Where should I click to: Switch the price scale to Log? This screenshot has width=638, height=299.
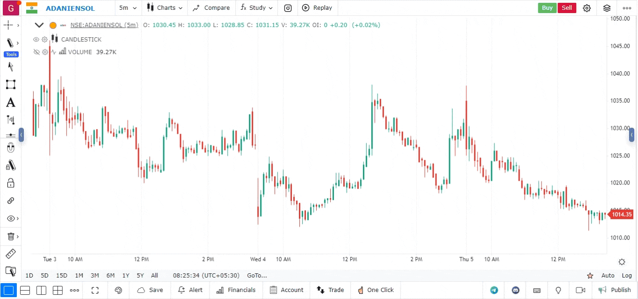pyautogui.click(x=627, y=276)
